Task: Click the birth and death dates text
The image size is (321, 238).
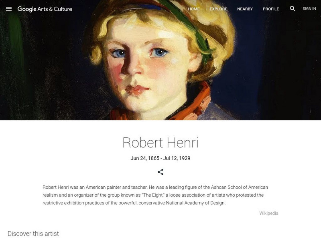Action: [160, 157]
